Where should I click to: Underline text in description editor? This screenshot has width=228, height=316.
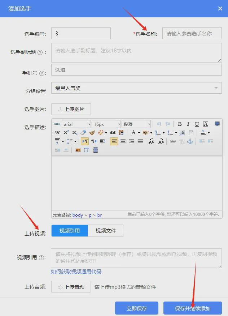pyautogui.click(x=197, y=124)
